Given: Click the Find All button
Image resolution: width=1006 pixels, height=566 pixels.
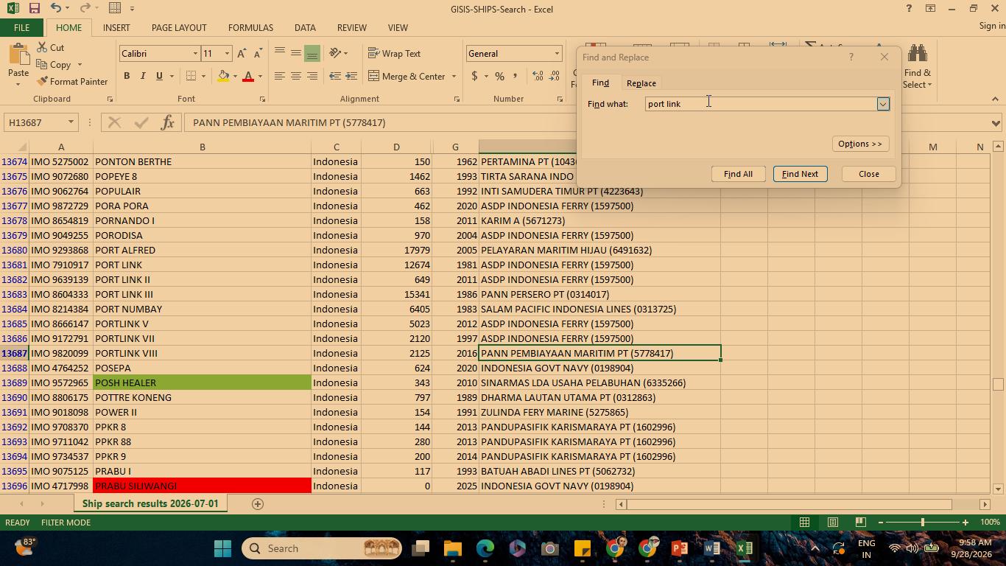Looking at the screenshot, I should [x=738, y=174].
